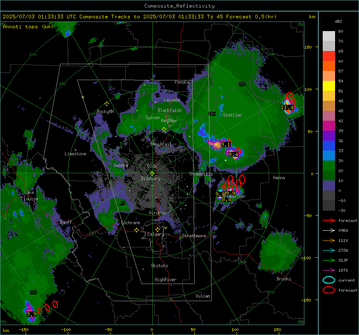Click the yellow diamond marker above Calgary
The width and height of the screenshot is (359, 335).
point(158,229)
